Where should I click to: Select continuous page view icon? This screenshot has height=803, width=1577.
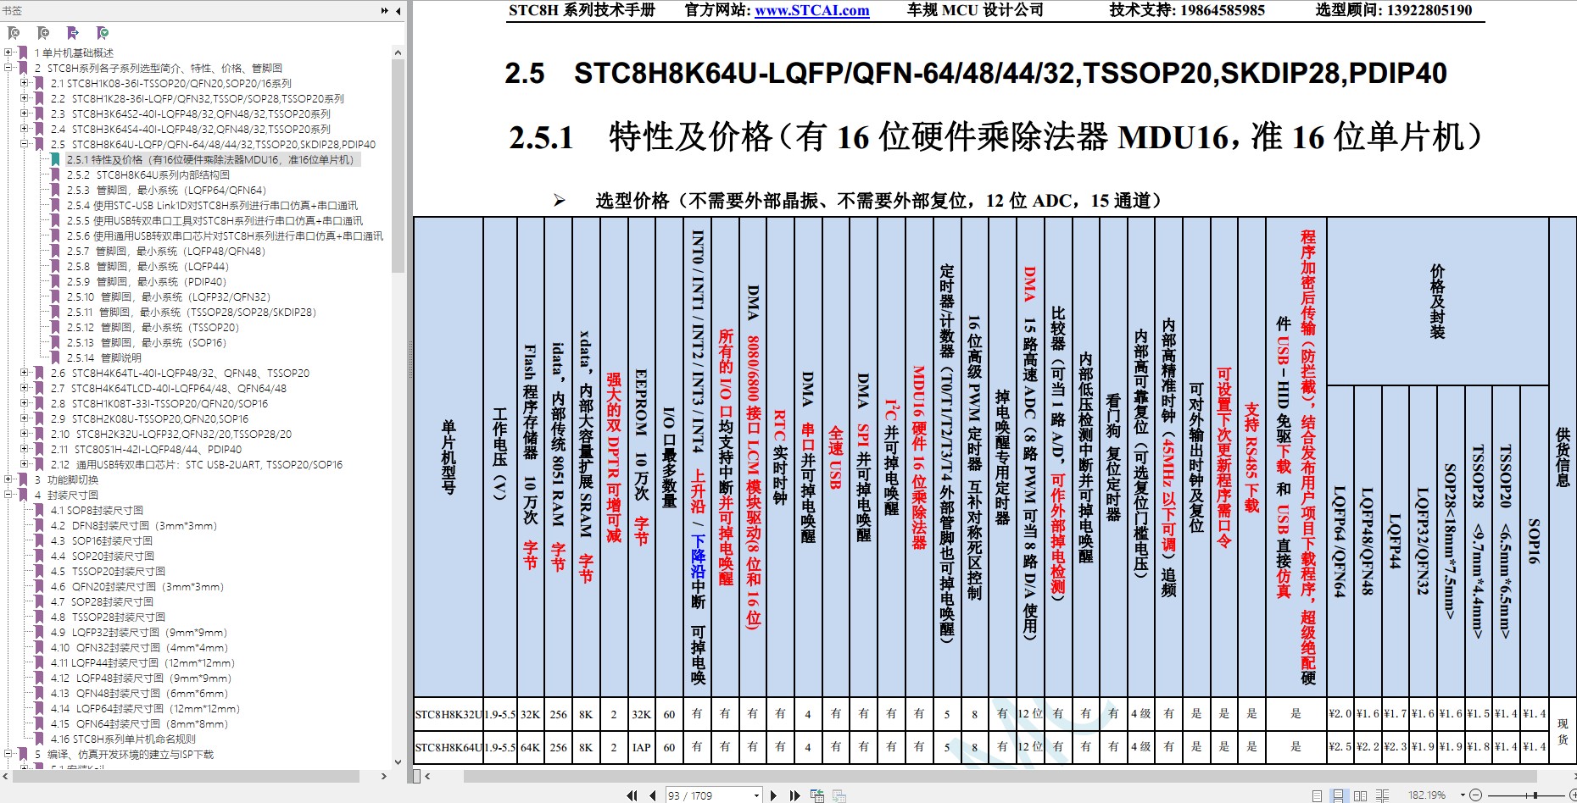tap(1338, 795)
